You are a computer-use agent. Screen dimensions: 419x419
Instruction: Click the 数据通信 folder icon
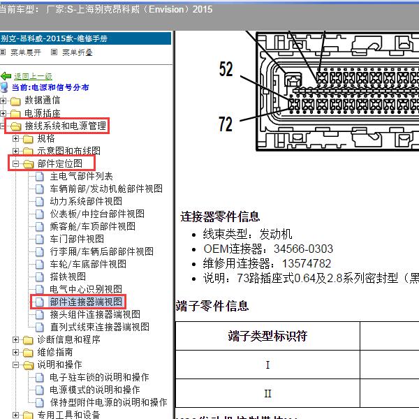[x=15, y=101]
